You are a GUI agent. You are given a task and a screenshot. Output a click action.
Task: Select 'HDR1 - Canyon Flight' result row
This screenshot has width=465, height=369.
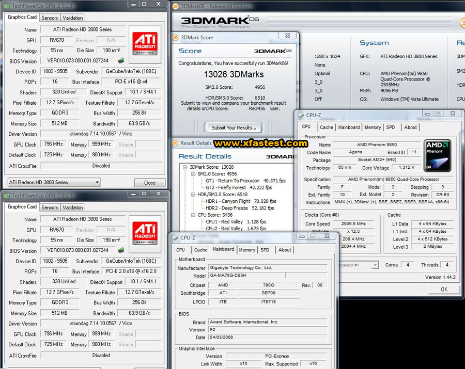pyautogui.click(x=241, y=201)
